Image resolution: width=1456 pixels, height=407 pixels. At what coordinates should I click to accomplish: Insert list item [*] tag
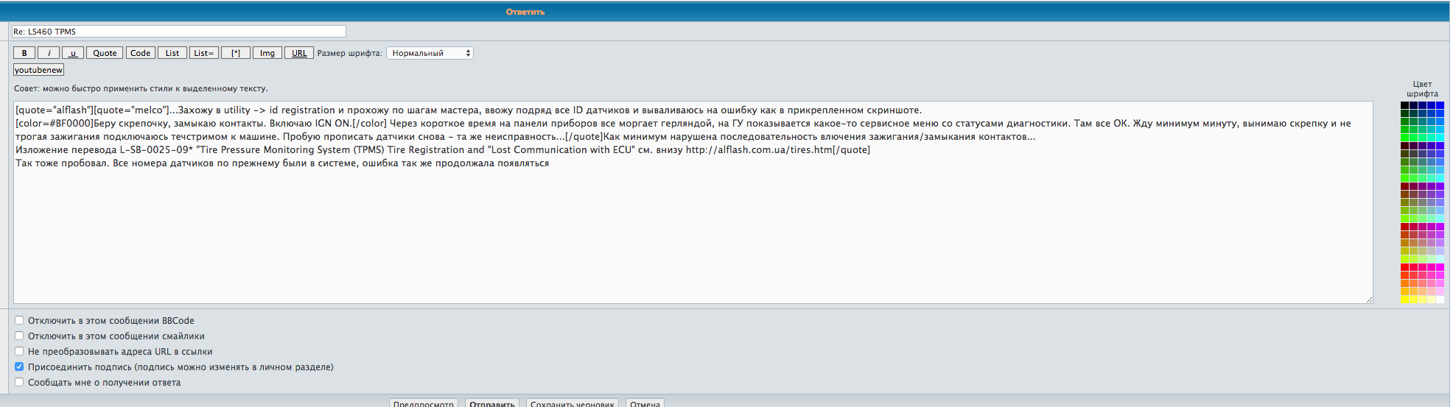click(x=236, y=53)
